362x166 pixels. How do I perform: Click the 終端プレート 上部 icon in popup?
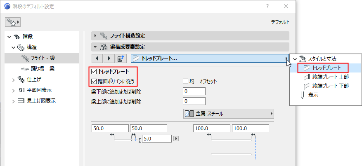(307, 77)
